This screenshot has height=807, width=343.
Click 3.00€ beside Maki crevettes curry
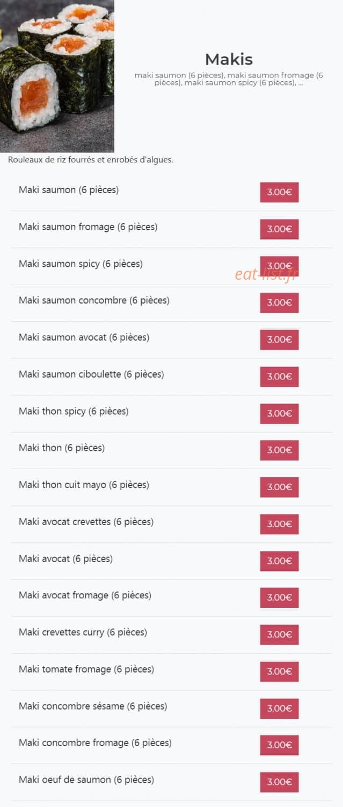click(x=279, y=635)
